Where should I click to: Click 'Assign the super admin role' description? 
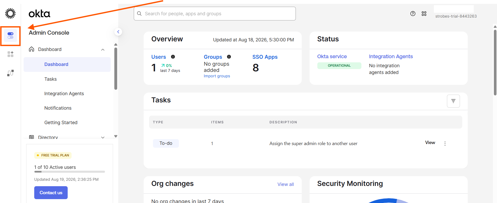pyautogui.click(x=313, y=144)
